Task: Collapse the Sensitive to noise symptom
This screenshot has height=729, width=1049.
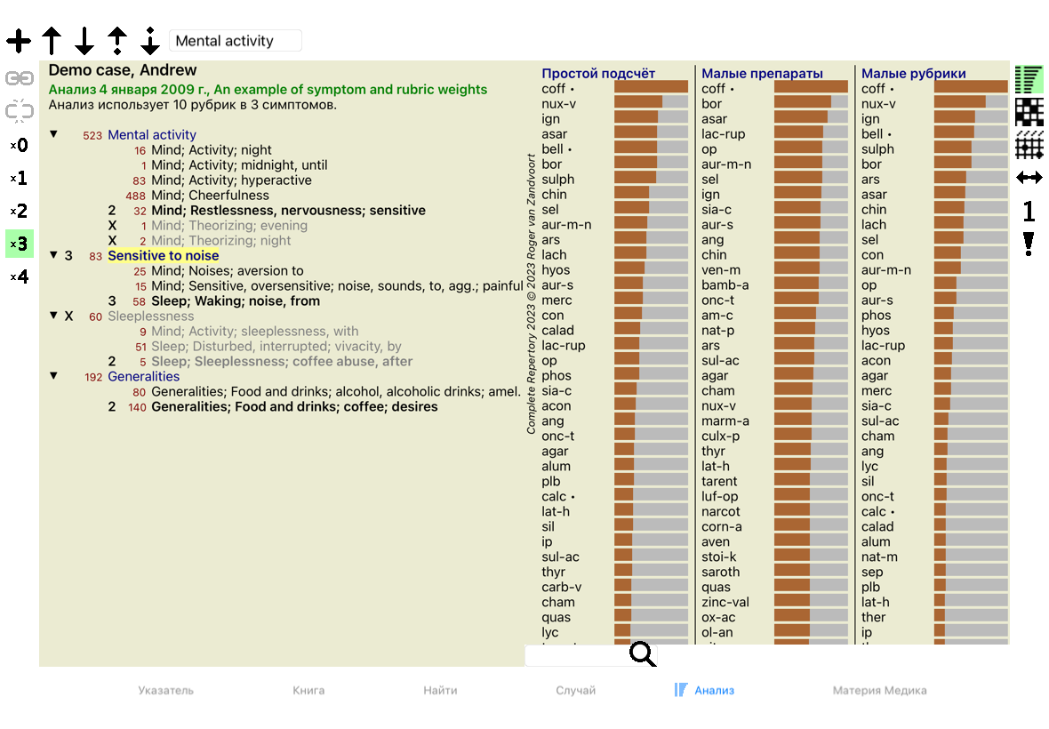Action: (x=53, y=255)
